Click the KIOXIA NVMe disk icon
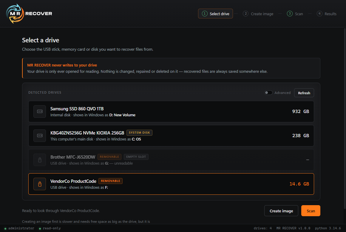 40,136
